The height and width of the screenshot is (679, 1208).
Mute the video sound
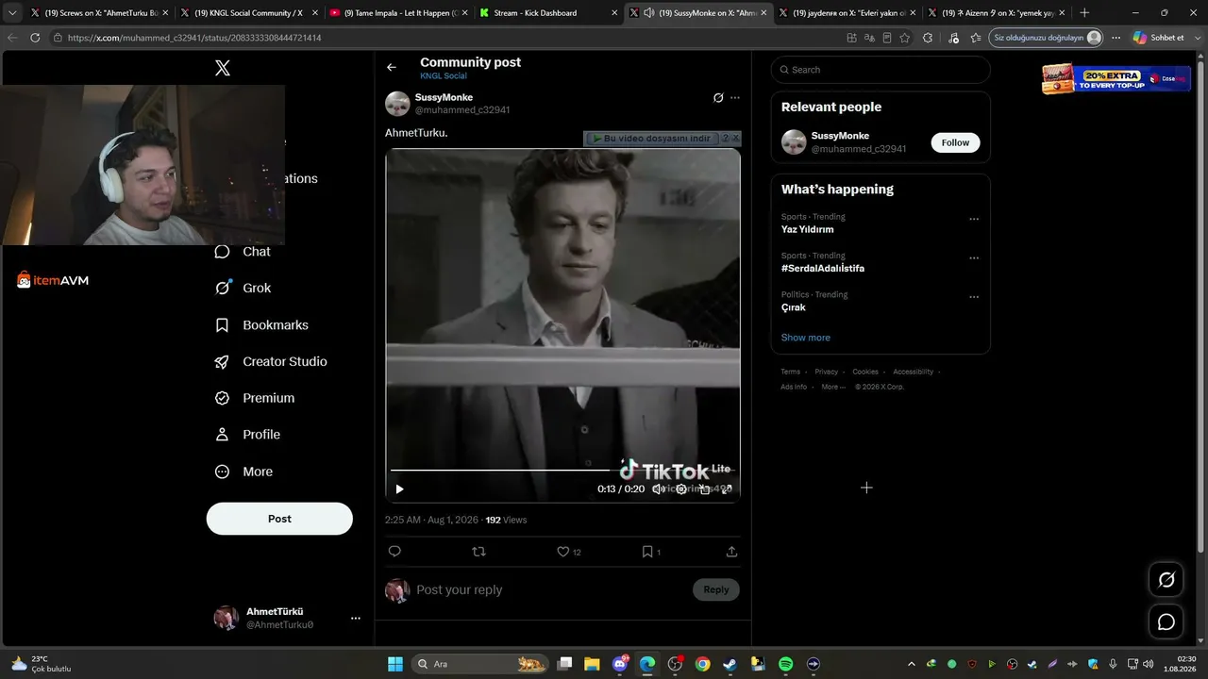point(658,489)
